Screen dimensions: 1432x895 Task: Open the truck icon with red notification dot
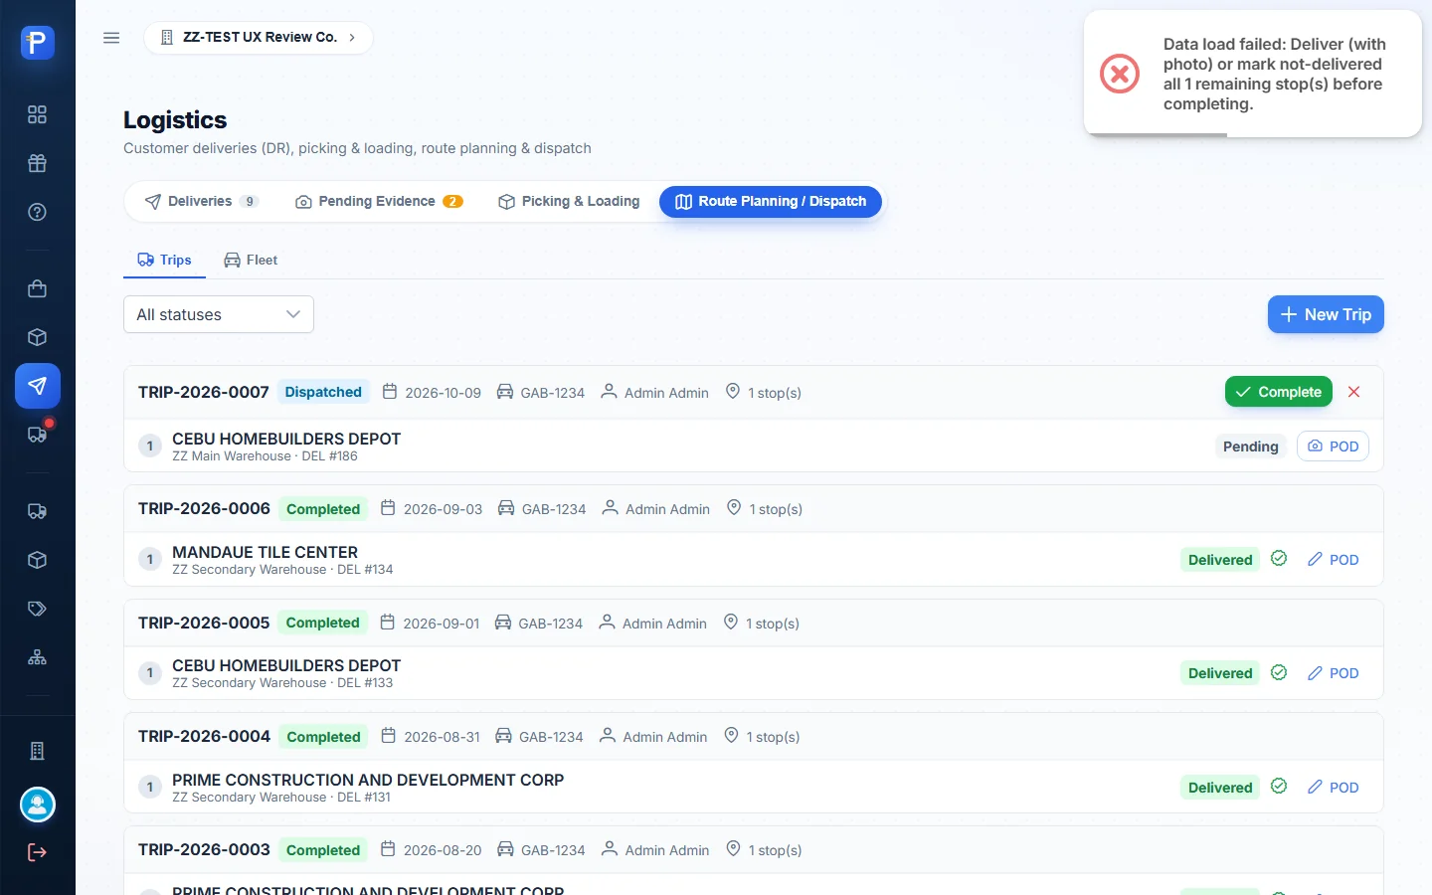coord(38,434)
